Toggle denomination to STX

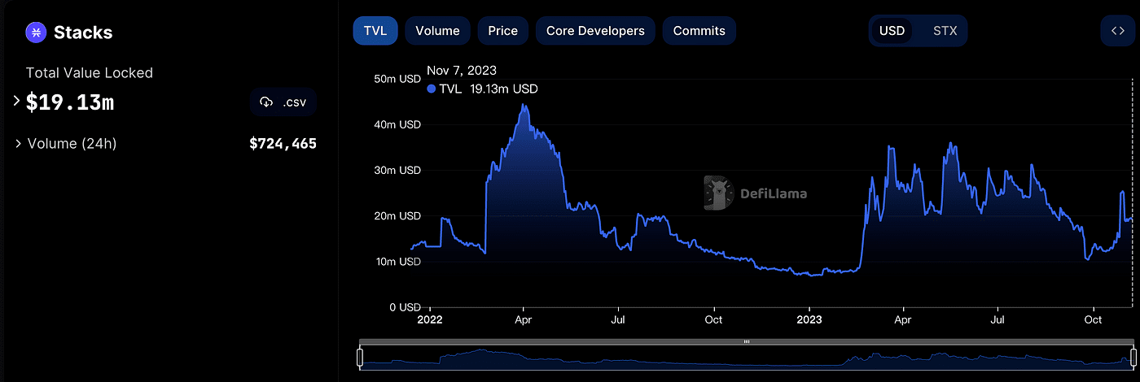(945, 31)
